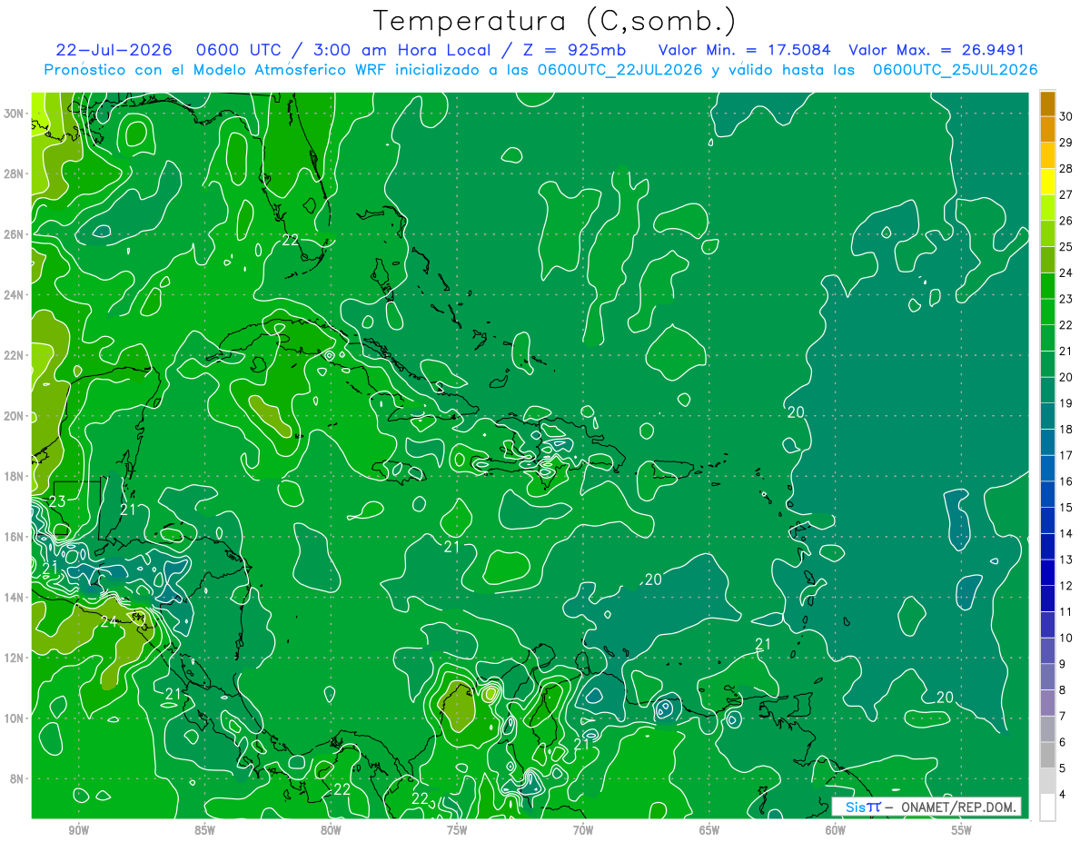Viewport: 1090px width, 842px height.
Task: Click the yellow swatch between 27 and 28
Action: 1047,182
